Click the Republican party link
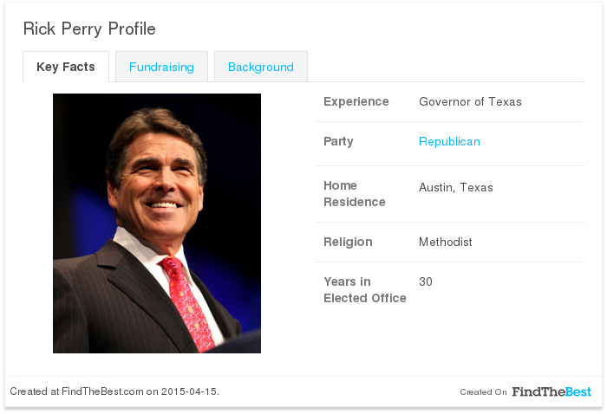This screenshot has height=414, width=607. (x=449, y=141)
